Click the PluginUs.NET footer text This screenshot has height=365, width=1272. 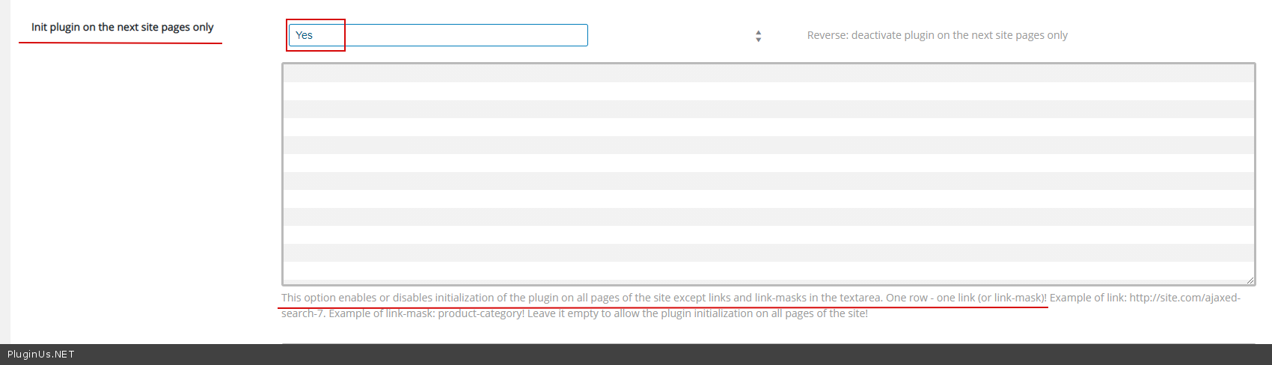(41, 355)
